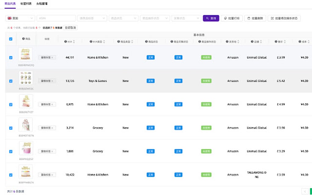Remove the tag chip in the 13,135 BSR row
This screenshot has height=195, width=312.
click(x=52, y=81)
